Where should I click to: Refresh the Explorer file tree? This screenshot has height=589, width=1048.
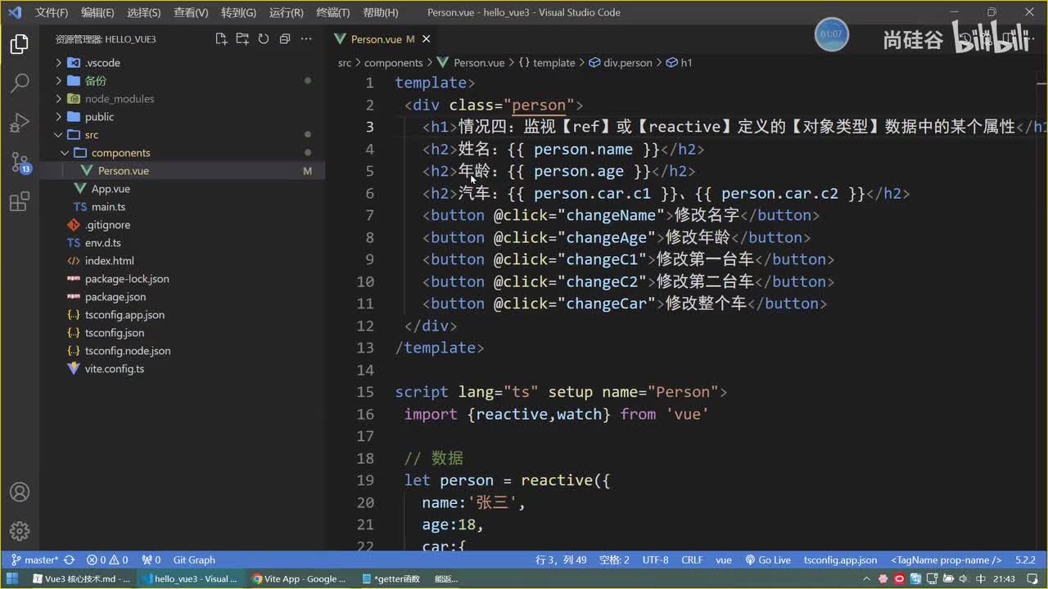point(264,38)
